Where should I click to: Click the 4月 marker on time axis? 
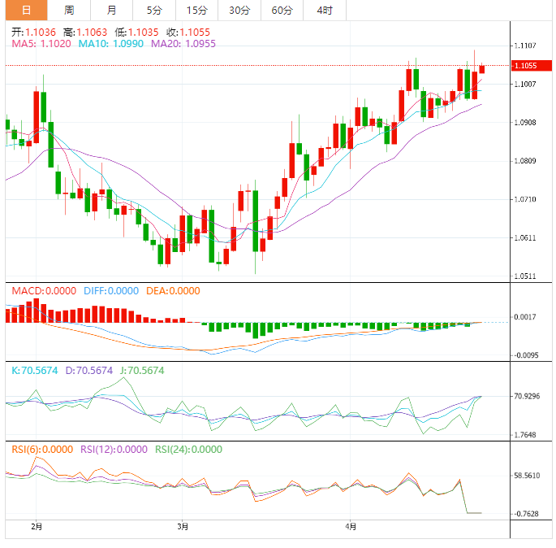[350, 527]
